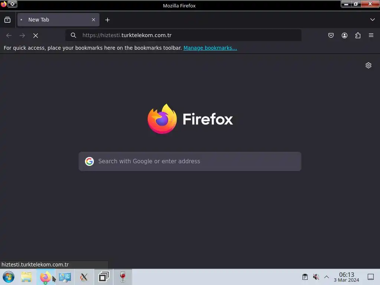Focus the URL bar showing hiztesti.turktelekom.com.tr
The width and height of the screenshot is (380, 285).
coord(183,35)
